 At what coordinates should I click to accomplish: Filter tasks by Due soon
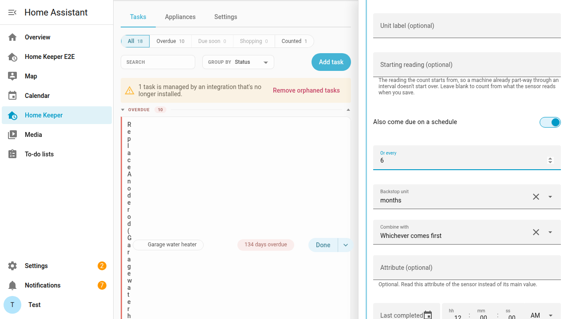tap(212, 41)
